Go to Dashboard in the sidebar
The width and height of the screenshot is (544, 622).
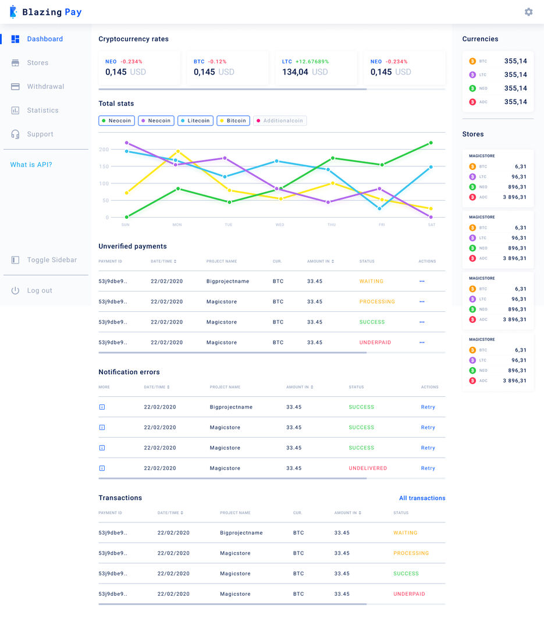44,39
